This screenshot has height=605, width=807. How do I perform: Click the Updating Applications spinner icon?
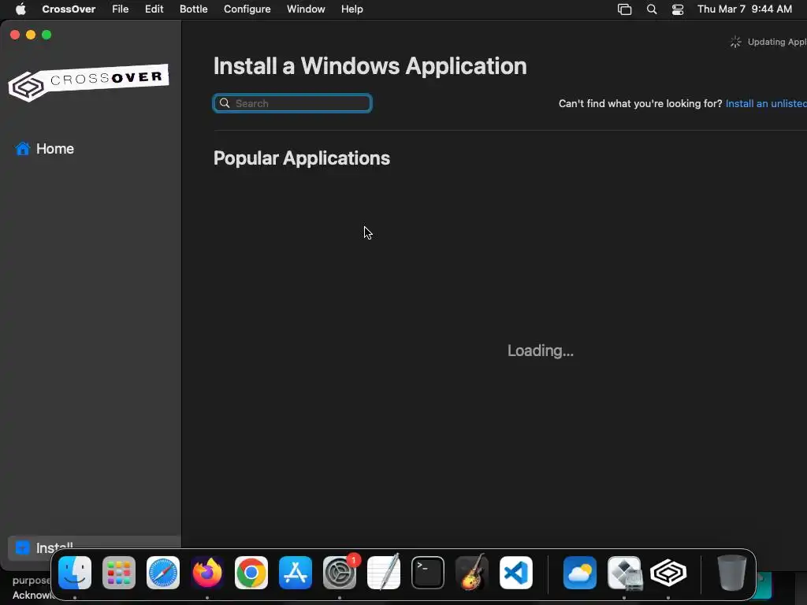tap(735, 43)
